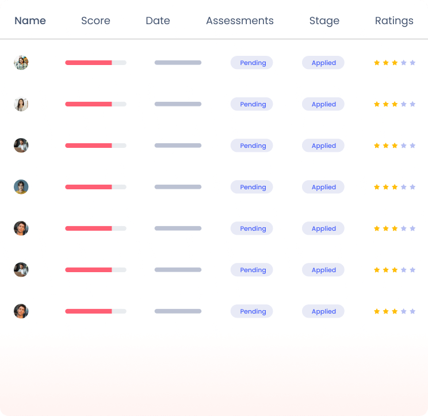Screen dimensions: 428x416
Task: Click the Ratings column header
Action: tap(394, 21)
